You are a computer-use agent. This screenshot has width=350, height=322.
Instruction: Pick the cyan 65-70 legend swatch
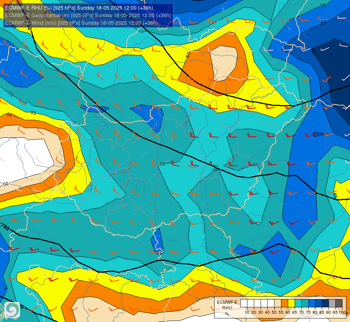click(298, 303)
